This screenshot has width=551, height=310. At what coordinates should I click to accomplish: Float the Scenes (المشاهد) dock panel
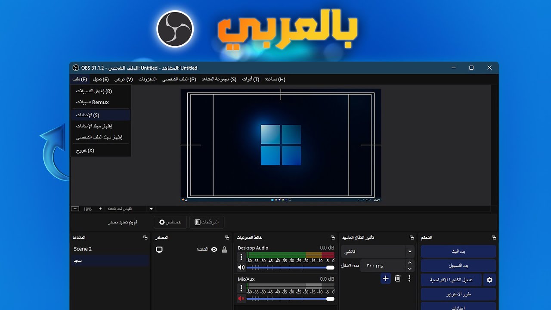pos(145,238)
